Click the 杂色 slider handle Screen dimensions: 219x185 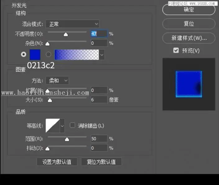coord(48,44)
